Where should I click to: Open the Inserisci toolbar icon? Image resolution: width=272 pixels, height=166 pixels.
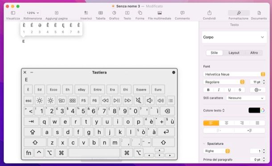tap(86, 13)
